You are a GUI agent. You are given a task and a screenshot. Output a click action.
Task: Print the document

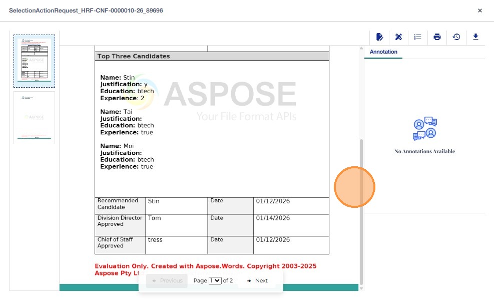click(x=437, y=37)
